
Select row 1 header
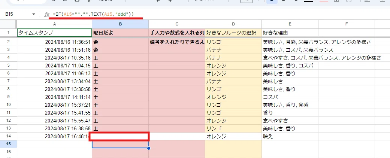9,33
